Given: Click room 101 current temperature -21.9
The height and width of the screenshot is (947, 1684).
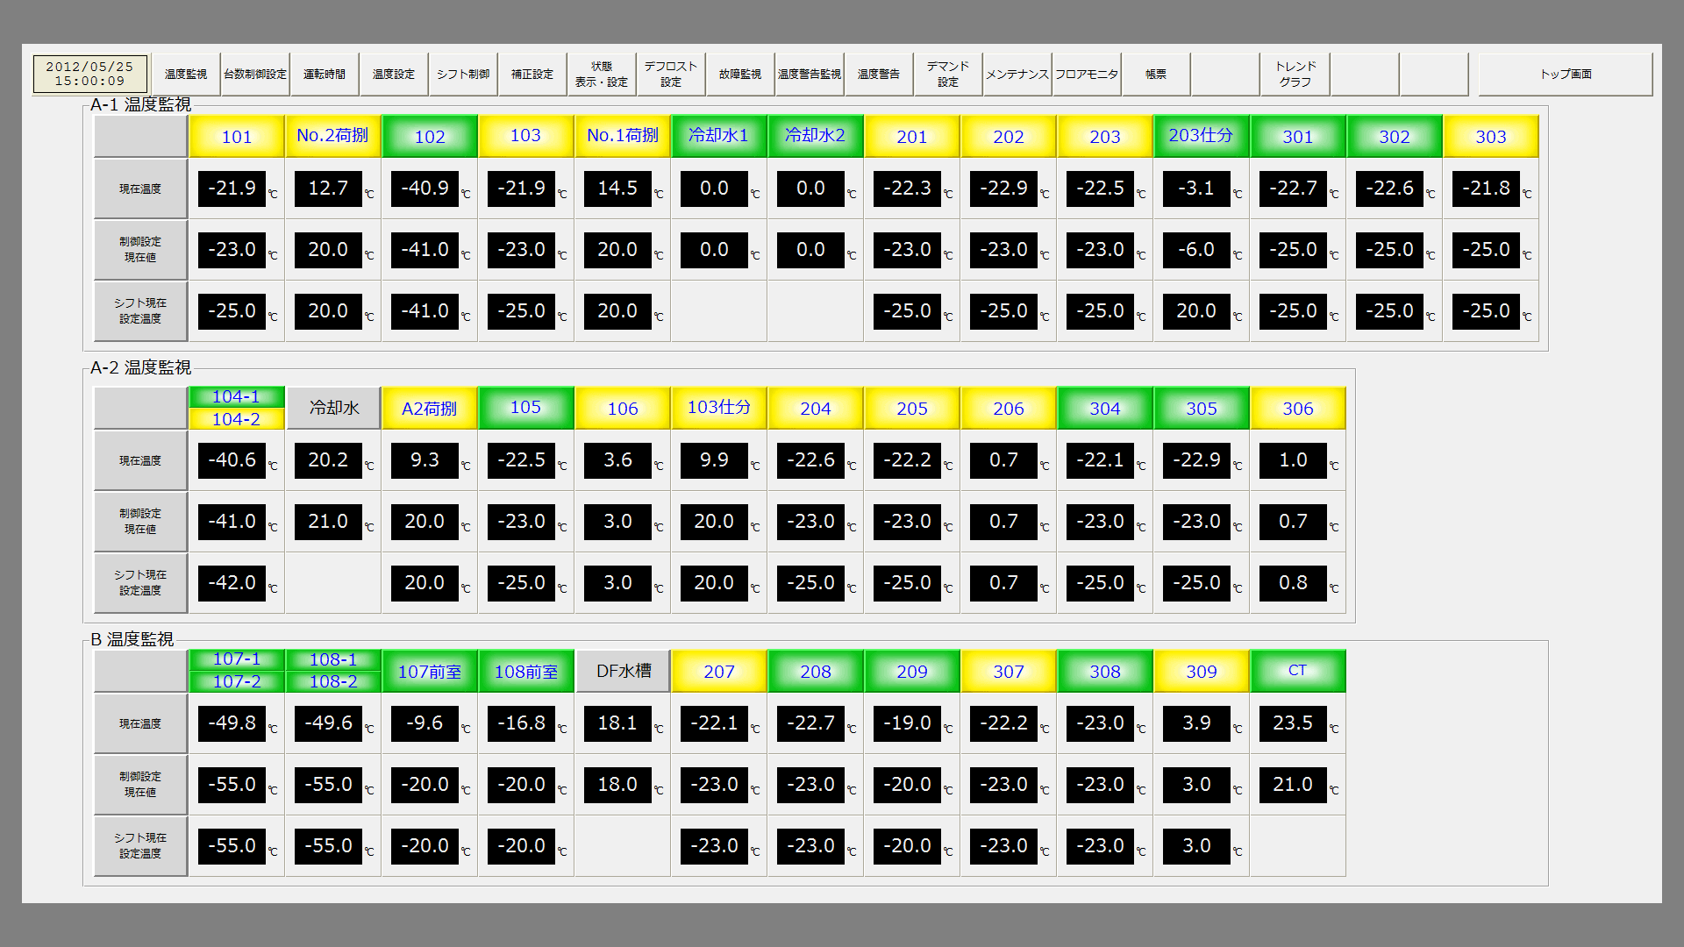Looking at the screenshot, I should pos(232,189).
